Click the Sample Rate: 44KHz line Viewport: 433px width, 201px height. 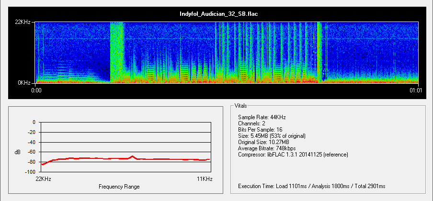coord(262,117)
